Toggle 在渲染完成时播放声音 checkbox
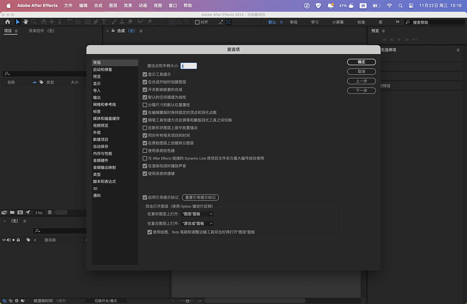Screen dimensions: 467x304 [145, 166]
